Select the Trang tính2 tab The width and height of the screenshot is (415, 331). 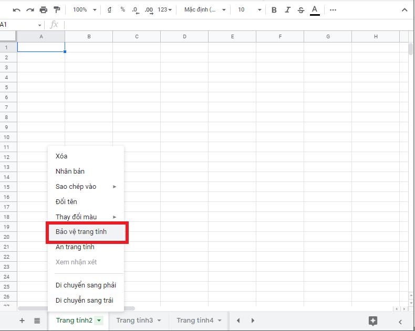pos(74,321)
